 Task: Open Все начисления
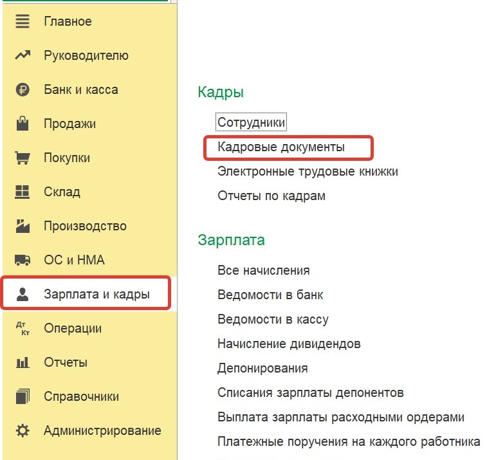tap(264, 270)
